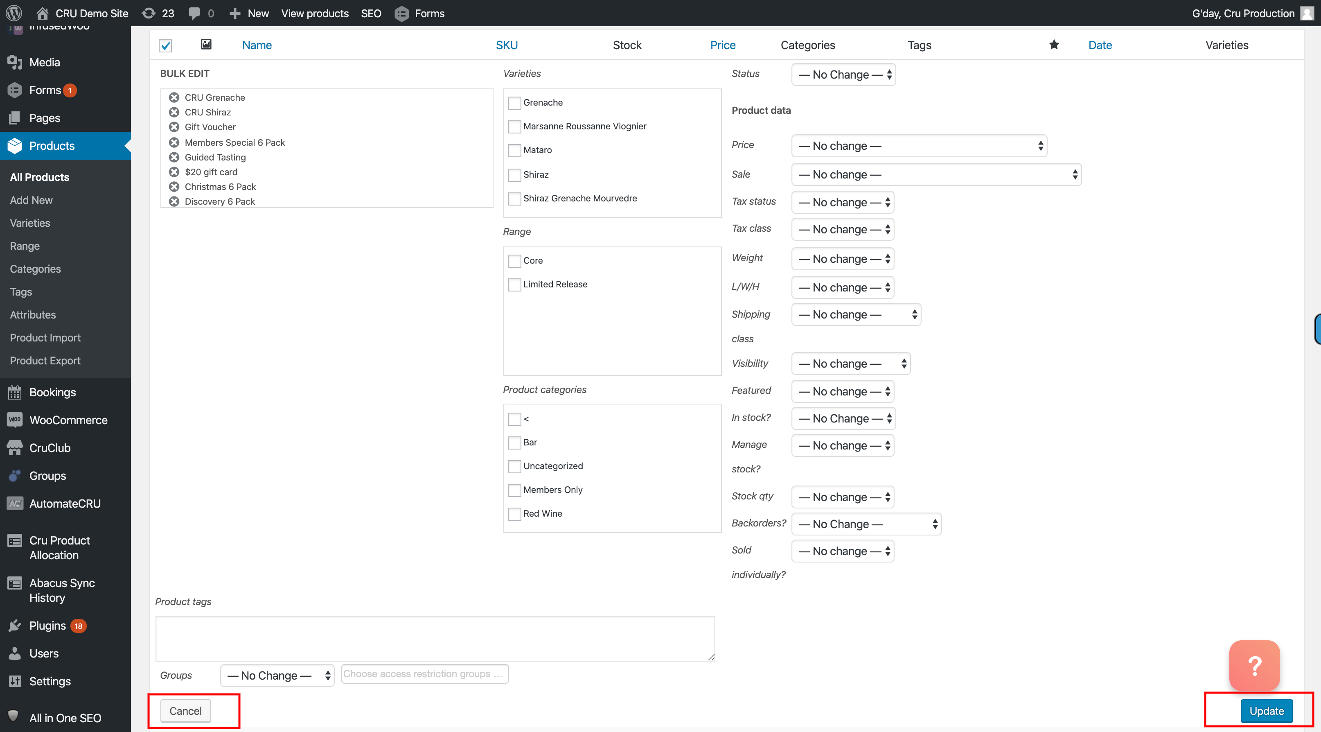Open the Status dropdown

[x=843, y=75]
